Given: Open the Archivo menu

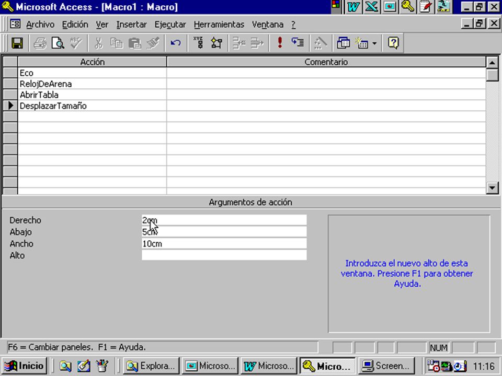Looking at the screenshot, I should click(x=40, y=25).
